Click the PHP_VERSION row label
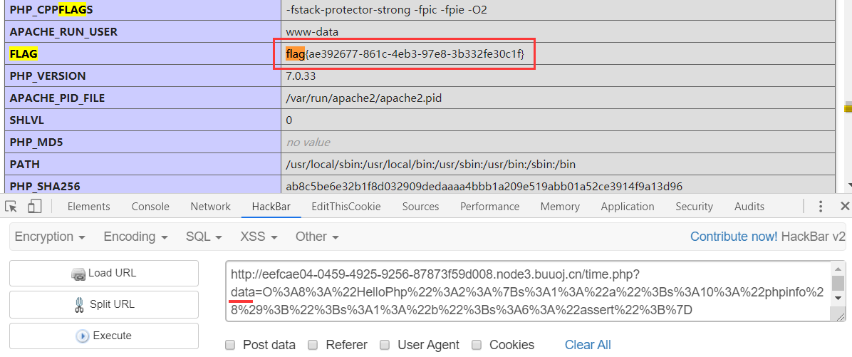Viewport: 852px width, 357px height. click(48, 76)
